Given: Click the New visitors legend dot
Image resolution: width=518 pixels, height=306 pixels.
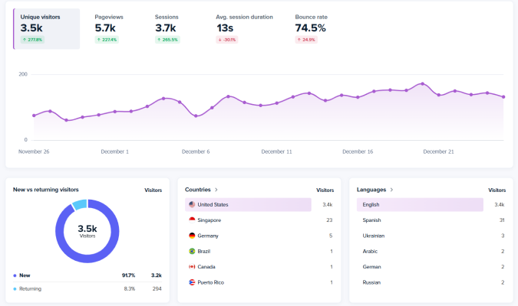Looking at the screenshot, I should (15, 275).
